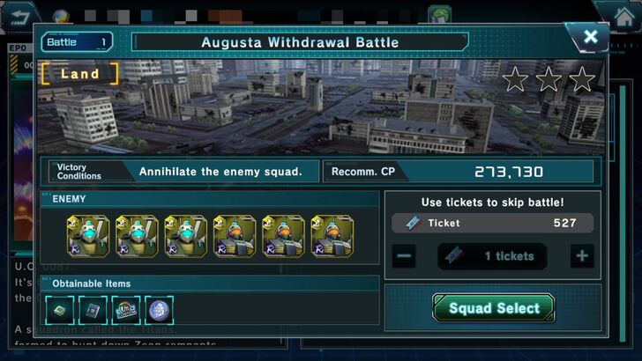View the round blue medal item
Screen dimensions: 642x361
point(160,310)
